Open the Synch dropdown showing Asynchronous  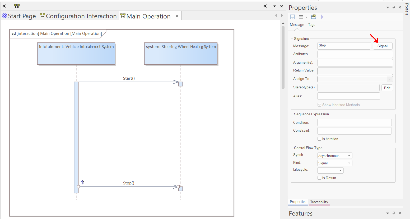pos(334,156)
